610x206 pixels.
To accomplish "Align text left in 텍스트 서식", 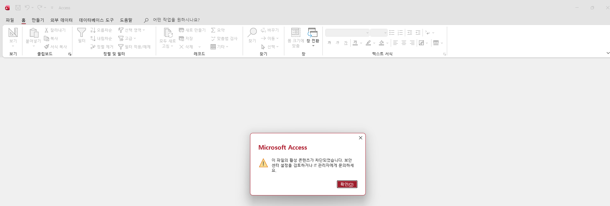I will (x=396, y=43).
